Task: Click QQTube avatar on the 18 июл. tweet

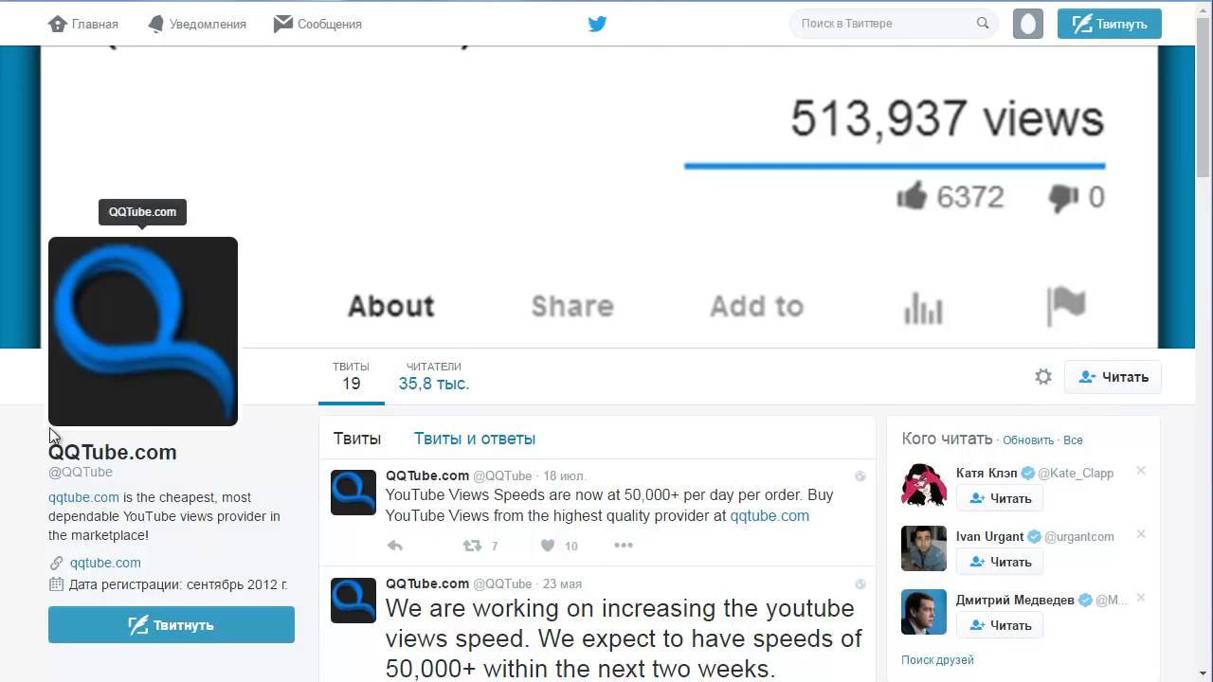Action: coord(353,493)
